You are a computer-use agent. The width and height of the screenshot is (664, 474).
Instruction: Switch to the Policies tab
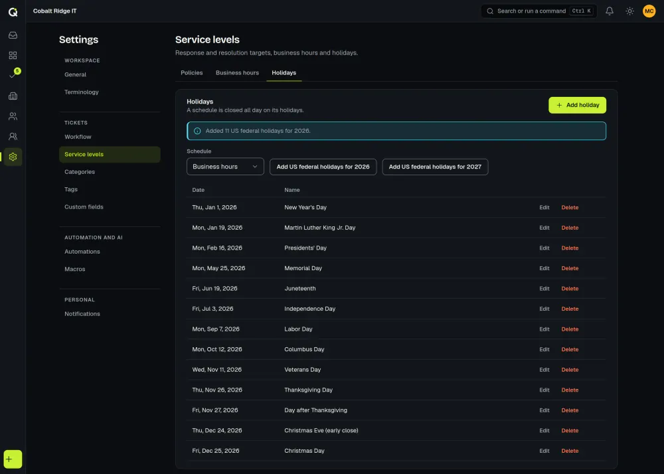[191, 73]
